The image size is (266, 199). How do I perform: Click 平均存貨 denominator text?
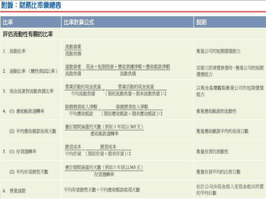tap(73, 154)
